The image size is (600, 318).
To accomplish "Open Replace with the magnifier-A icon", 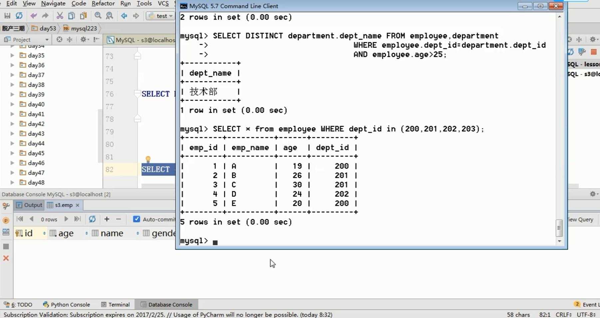I will (109, 16).
